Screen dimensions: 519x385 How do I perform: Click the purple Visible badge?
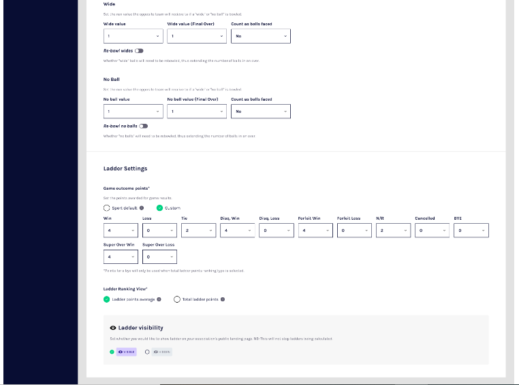127,352
